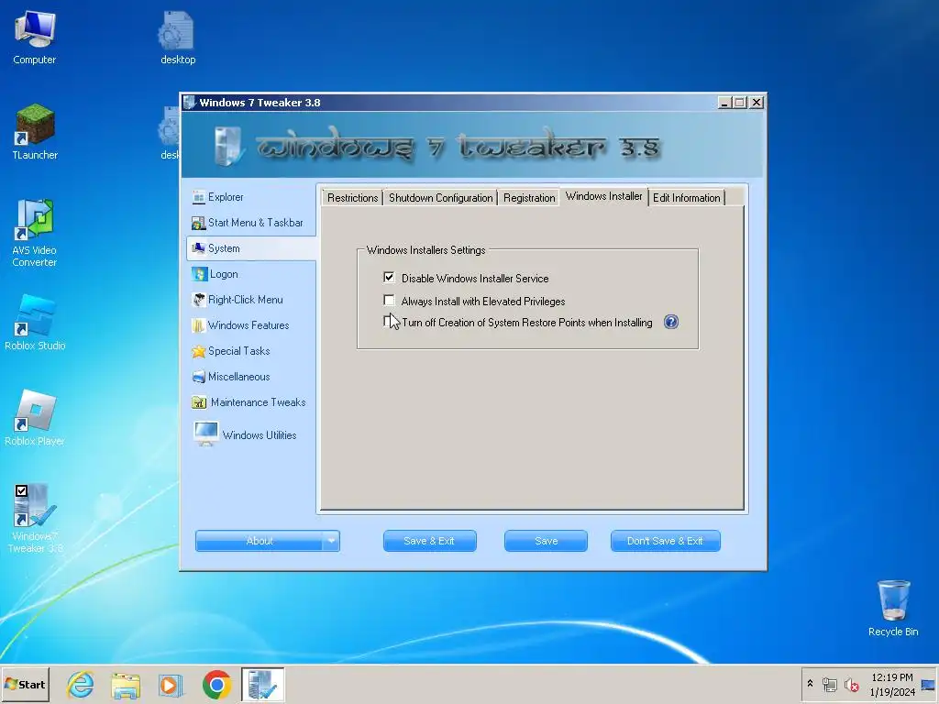Expand the About button dropdown arrow
939x704 pixels.
point(331,541)
